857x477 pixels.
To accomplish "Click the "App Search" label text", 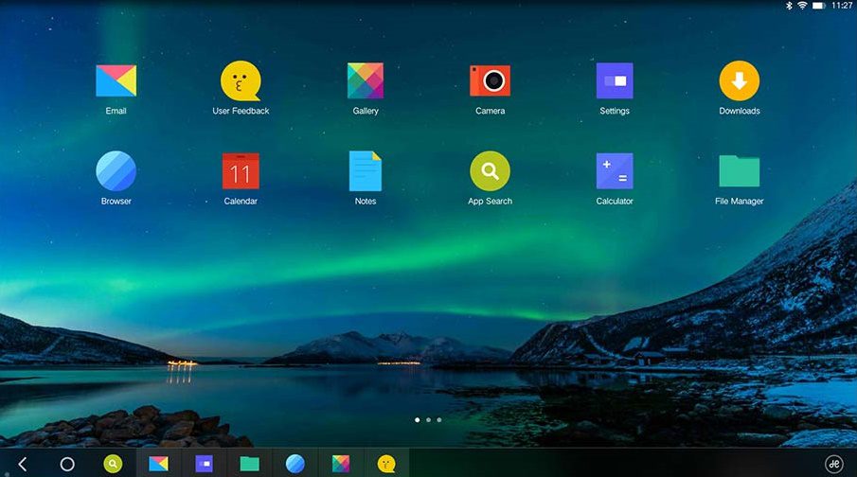I will point(490,201).
